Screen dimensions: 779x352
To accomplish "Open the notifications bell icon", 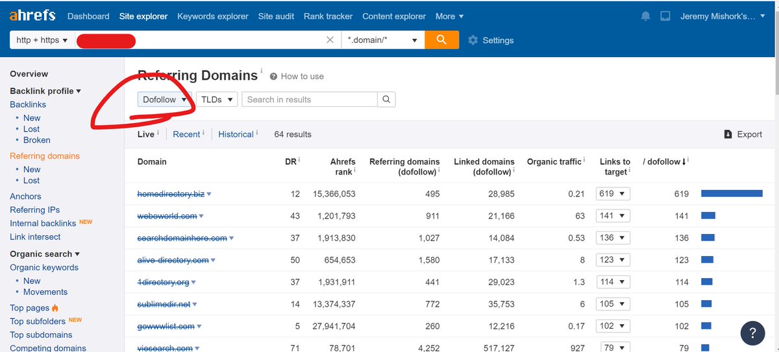I will (645, 16).
